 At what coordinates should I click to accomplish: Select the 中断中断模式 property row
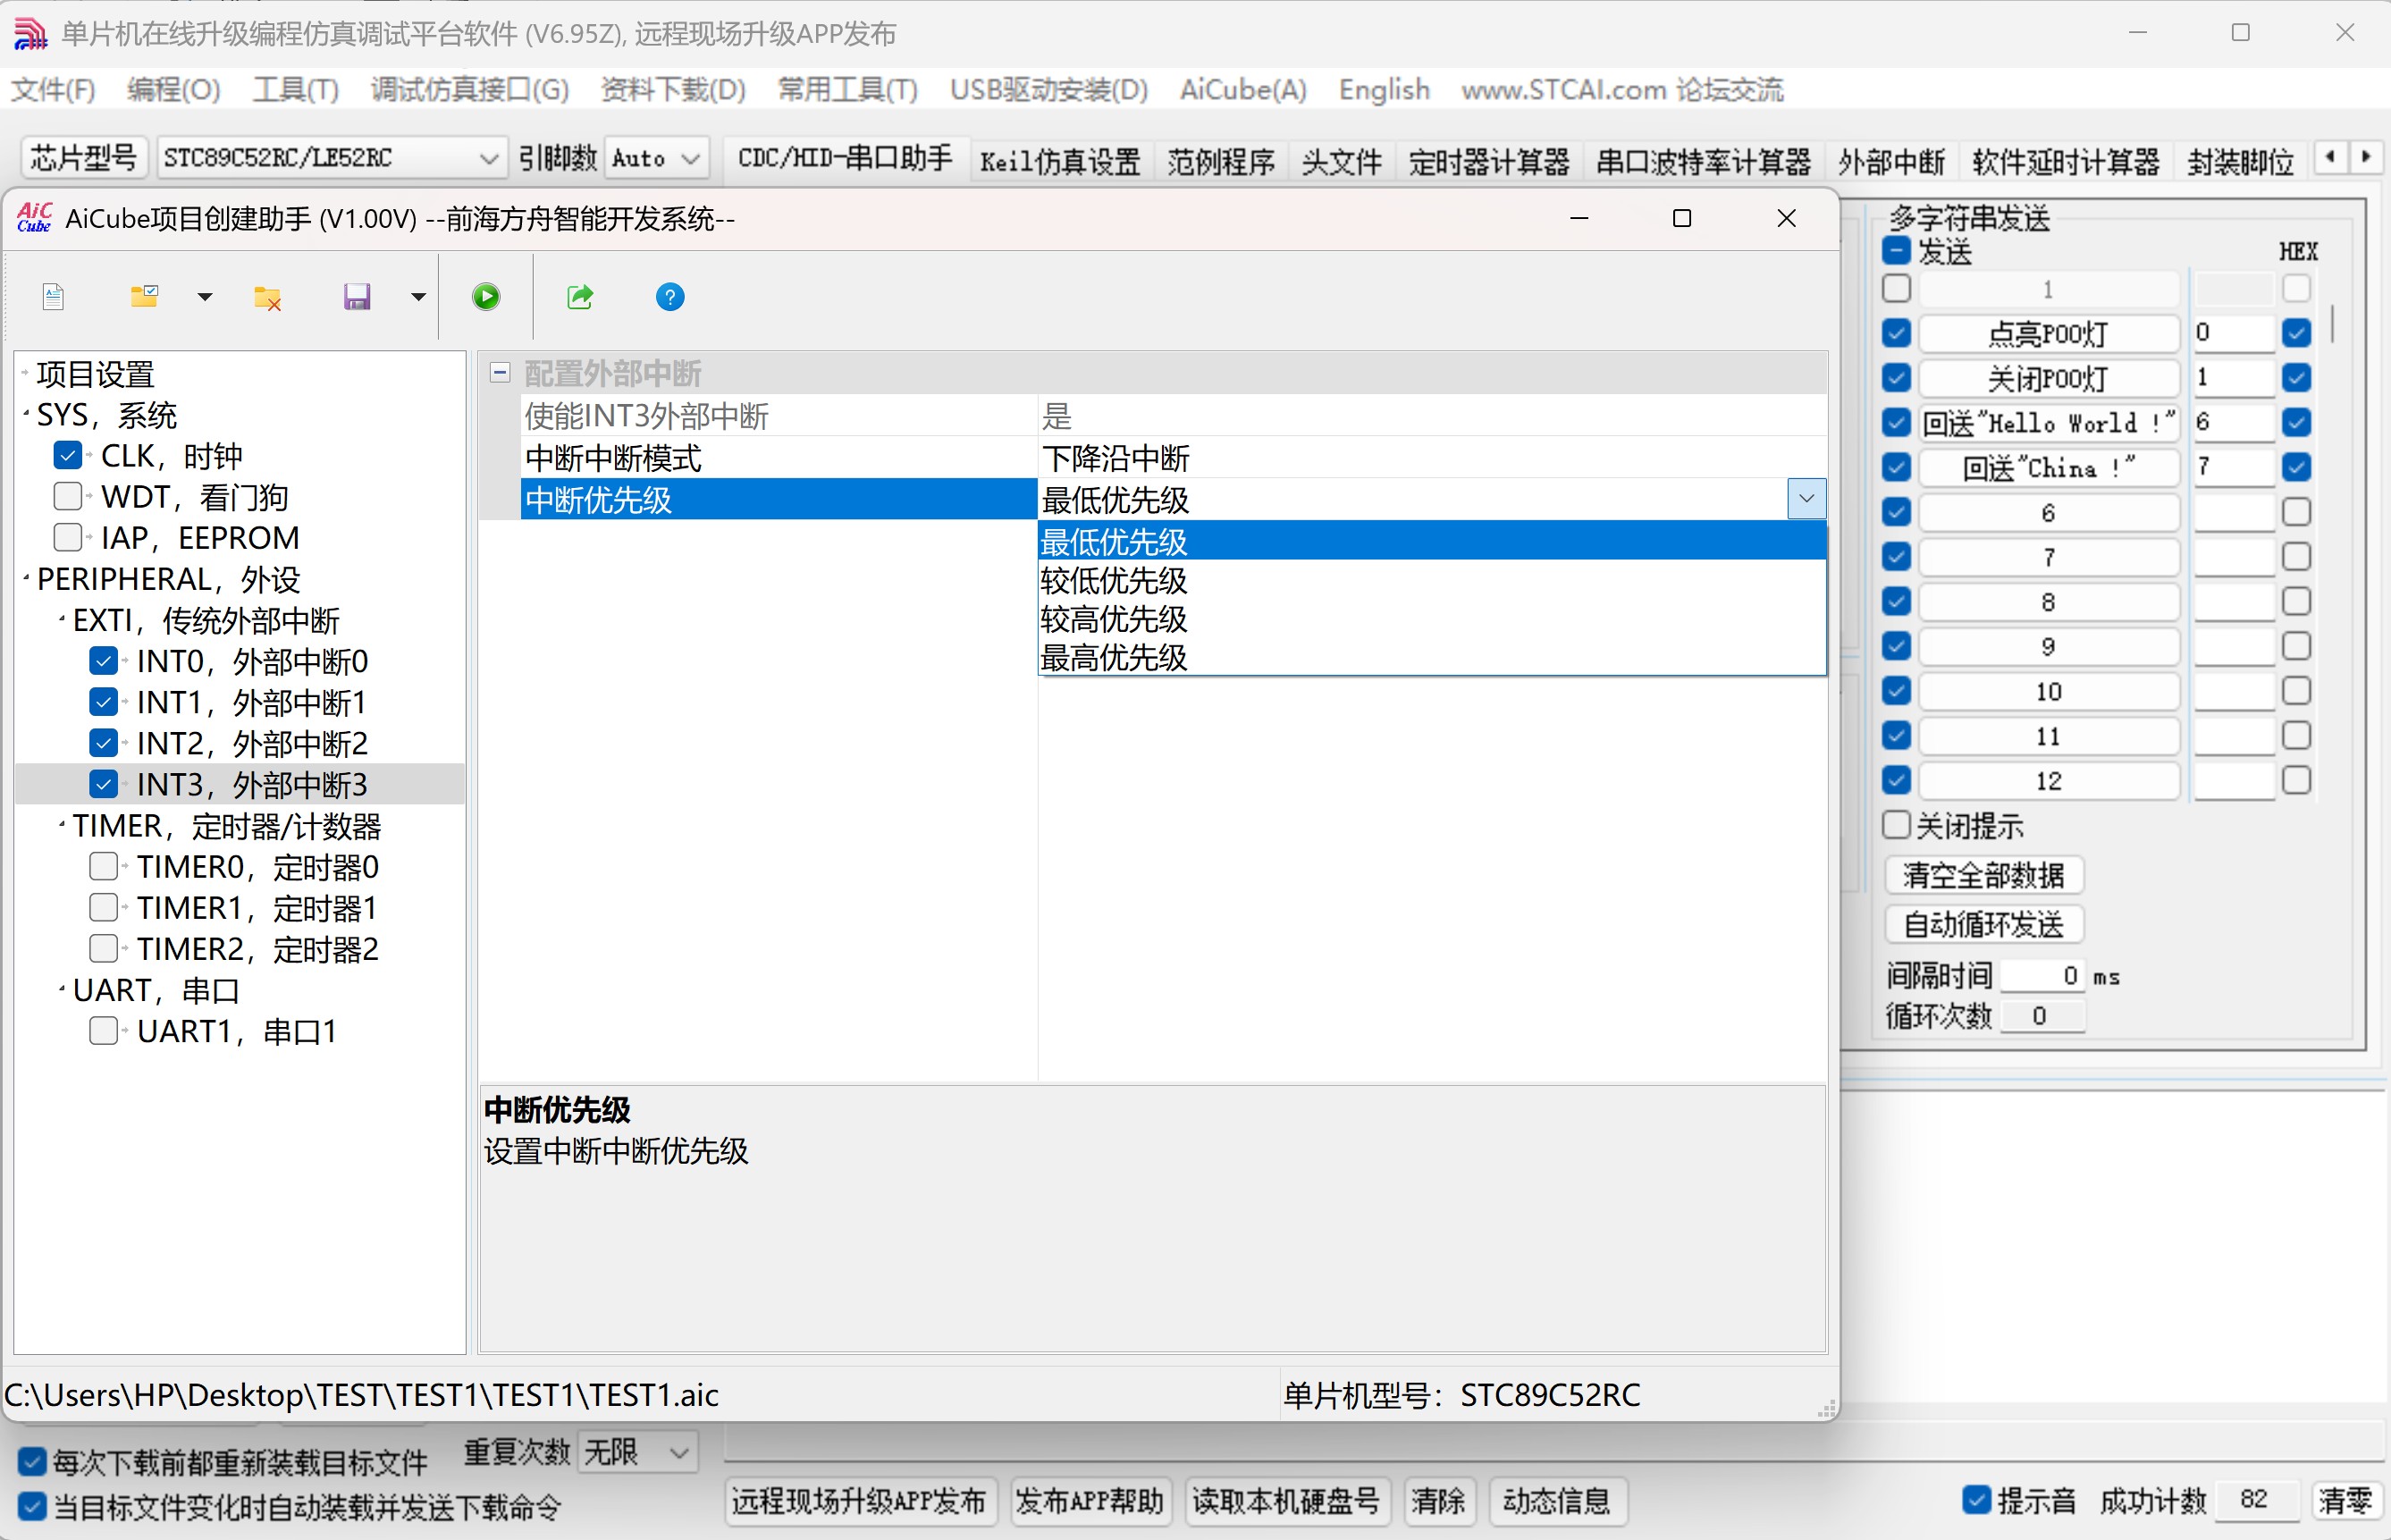point(1174,458)
